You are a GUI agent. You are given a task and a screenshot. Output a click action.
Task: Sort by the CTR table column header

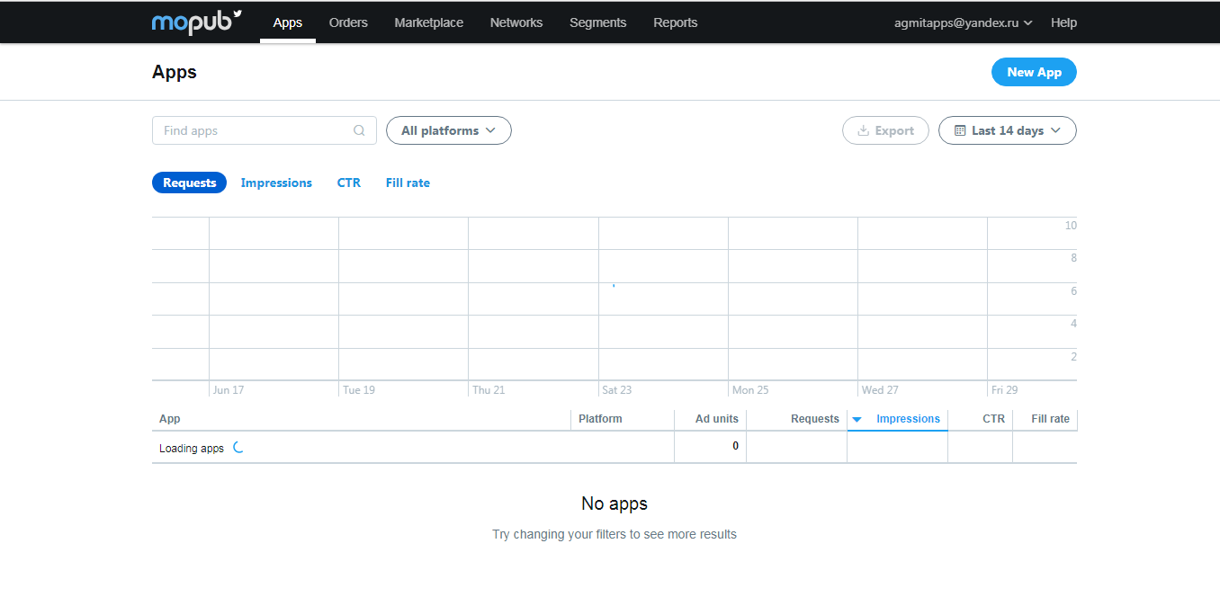[x=993, y=419]
